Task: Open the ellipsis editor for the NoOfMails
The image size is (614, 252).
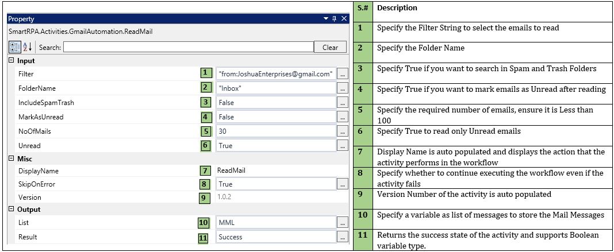Action: tap(343, 131)
